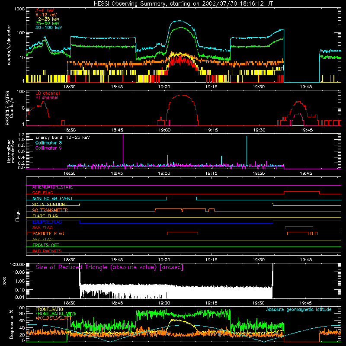This screenshot has width=346, height=346.
Task: Click the raised red GAP_FLAG step segment
Action: pos(301,192)
